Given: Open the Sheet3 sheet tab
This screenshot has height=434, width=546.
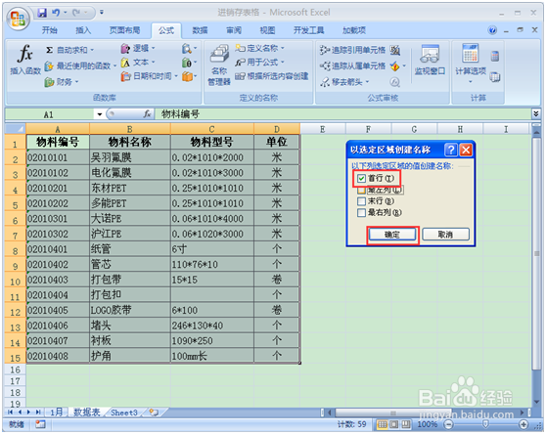Looking at the screenshot, I should (123, 412).
